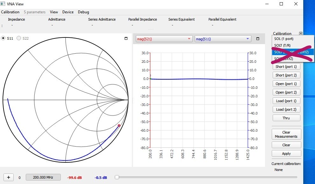Click the toolbar drag handle dots
Viewport: 315px width, 184px height.
pyautogui.click(x=2, y=26)
